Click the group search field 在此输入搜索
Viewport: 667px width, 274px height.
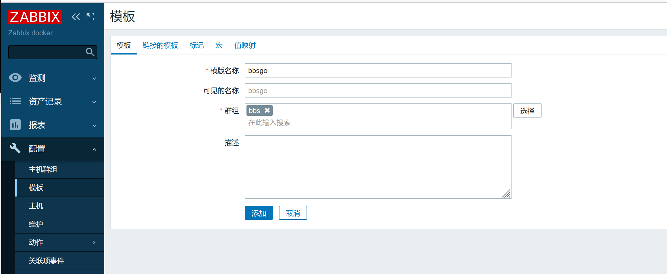pyautogui.click(x=378, y=123)
